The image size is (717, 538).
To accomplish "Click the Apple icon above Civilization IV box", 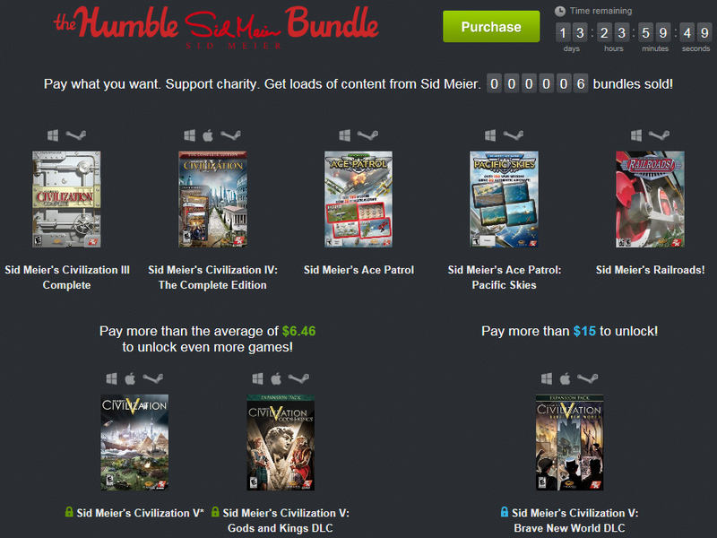I will pyautogui.click(x=208, y=135).
